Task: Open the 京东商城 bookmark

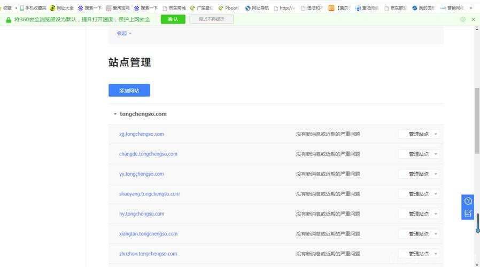Action: pyautogui.click(x=174, y=8)
